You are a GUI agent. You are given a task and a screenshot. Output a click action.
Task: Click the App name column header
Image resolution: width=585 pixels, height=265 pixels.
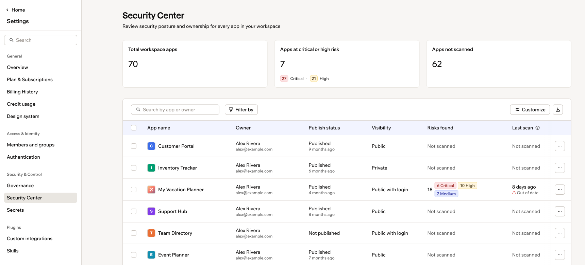[x=159, y=128]
